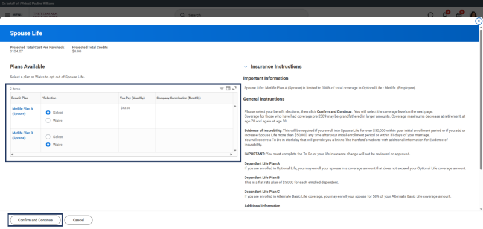Close the Spouse Life dialog
483x229 pixels.
[x=478, y=21]
